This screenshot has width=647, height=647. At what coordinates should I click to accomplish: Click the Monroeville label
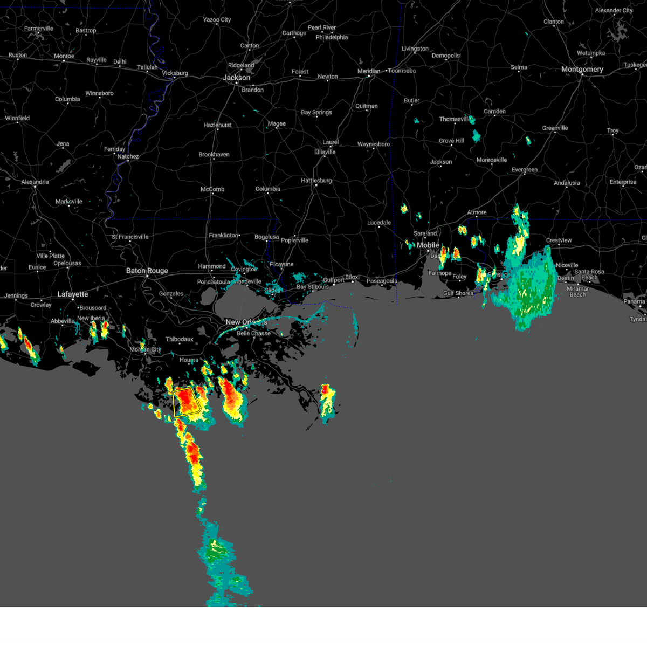(x=492, y=160)
